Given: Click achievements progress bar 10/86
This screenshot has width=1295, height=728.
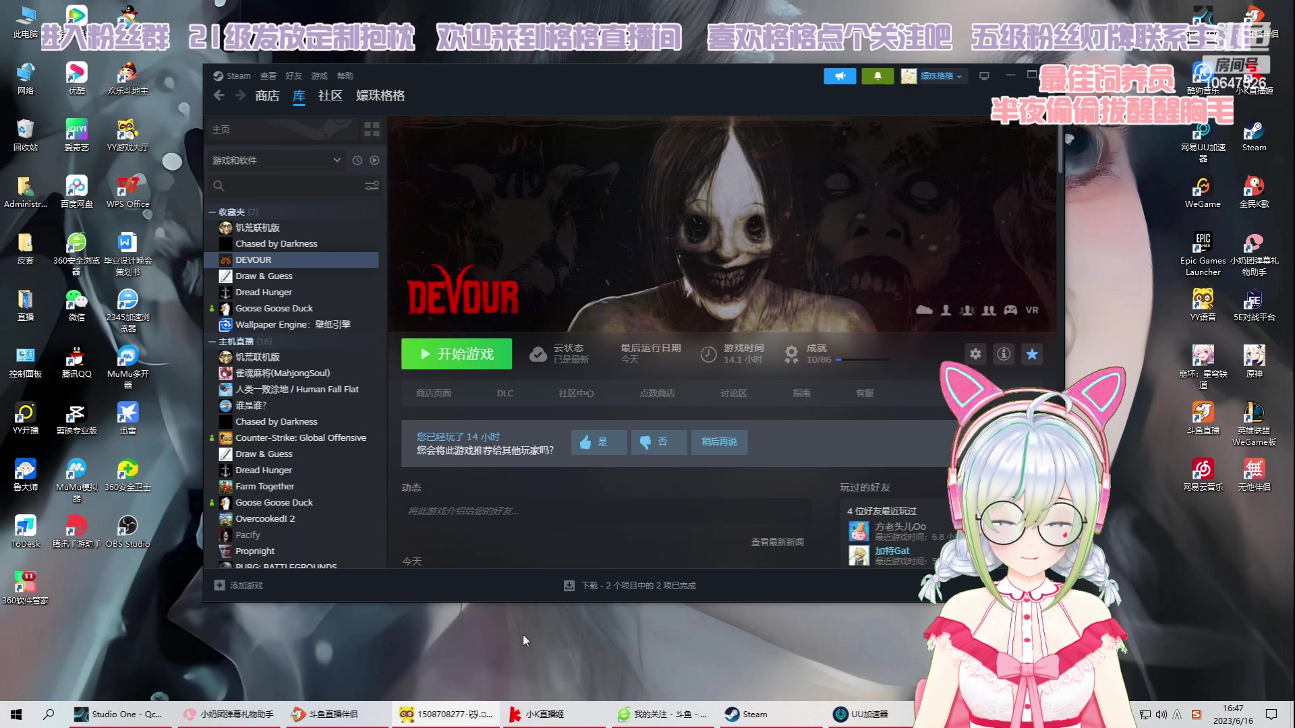Looking at the screenshot, I should coord(863,360).
